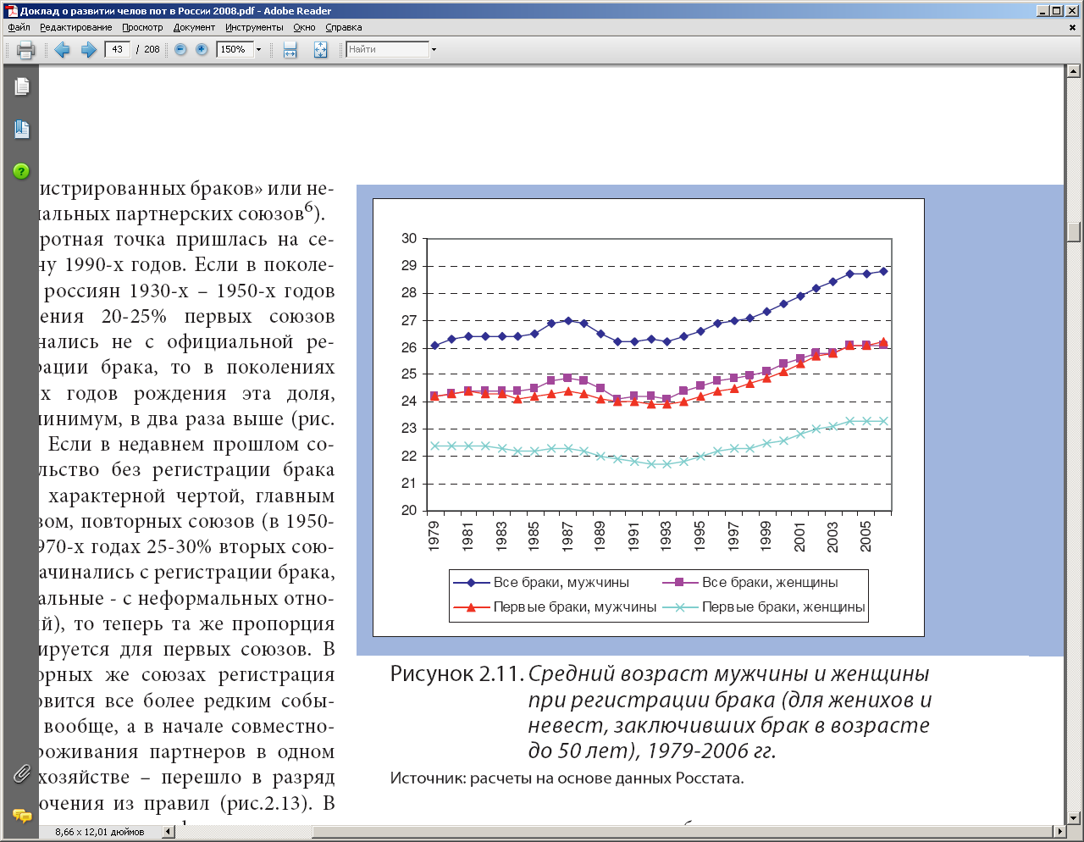Image resolution: width=1084 pixels, height=842 pixels.
Task: Open the Comments panel speech-bubble icon
Action: 21,816
